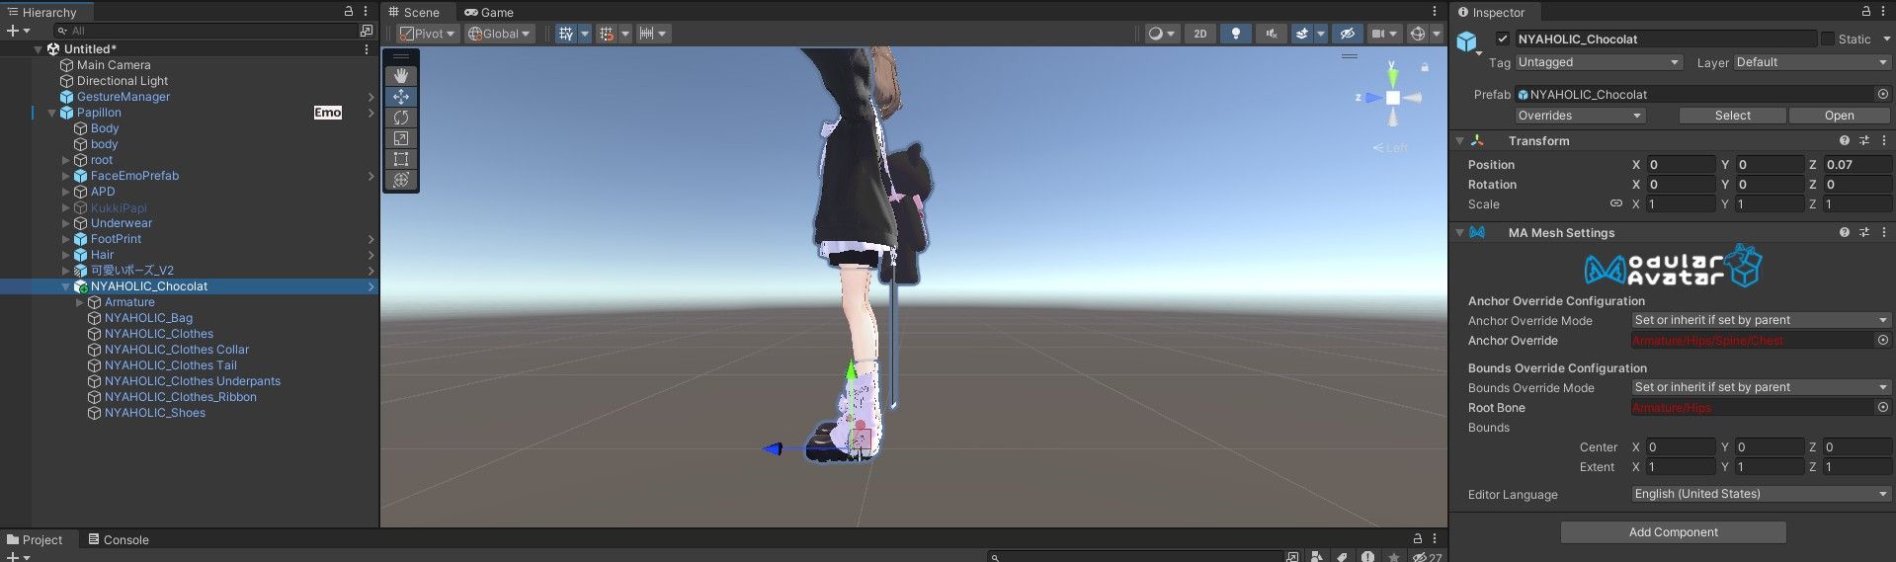Toggle scene audio mute

click(x=1272, y=34)
